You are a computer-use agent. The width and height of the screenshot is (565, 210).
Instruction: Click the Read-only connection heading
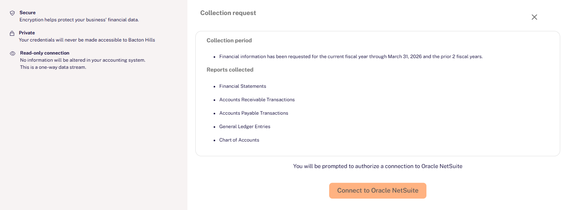[x=44, y=53]
